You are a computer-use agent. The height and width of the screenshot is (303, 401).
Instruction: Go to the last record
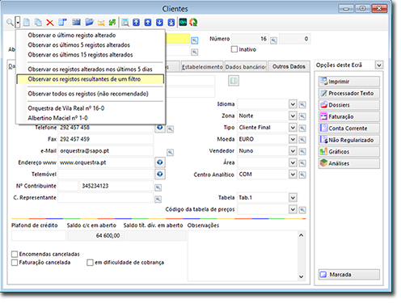[x=171, y=23]
